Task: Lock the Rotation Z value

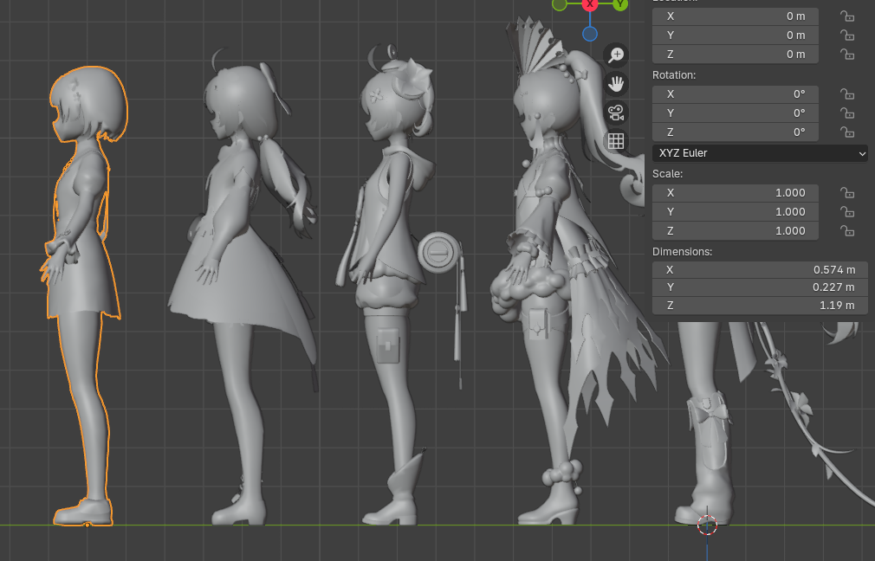Action: (x=847, y=132)
